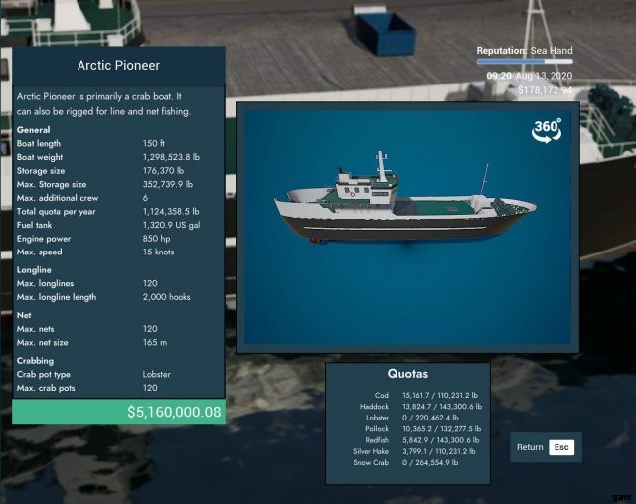Click the date Aug 13, 2020 display

pos(545,76)
